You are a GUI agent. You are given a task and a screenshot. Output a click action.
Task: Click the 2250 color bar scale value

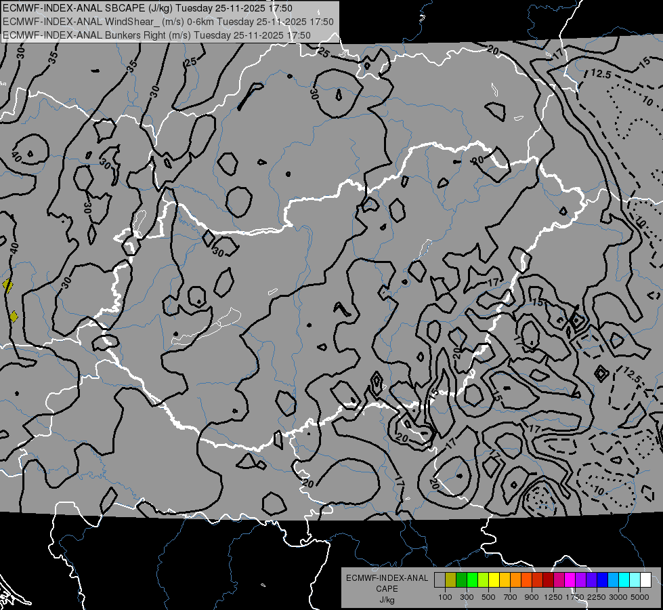point(597,597)
